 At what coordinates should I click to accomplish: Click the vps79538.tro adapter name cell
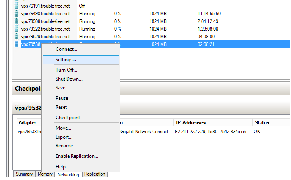coord(30,132)
